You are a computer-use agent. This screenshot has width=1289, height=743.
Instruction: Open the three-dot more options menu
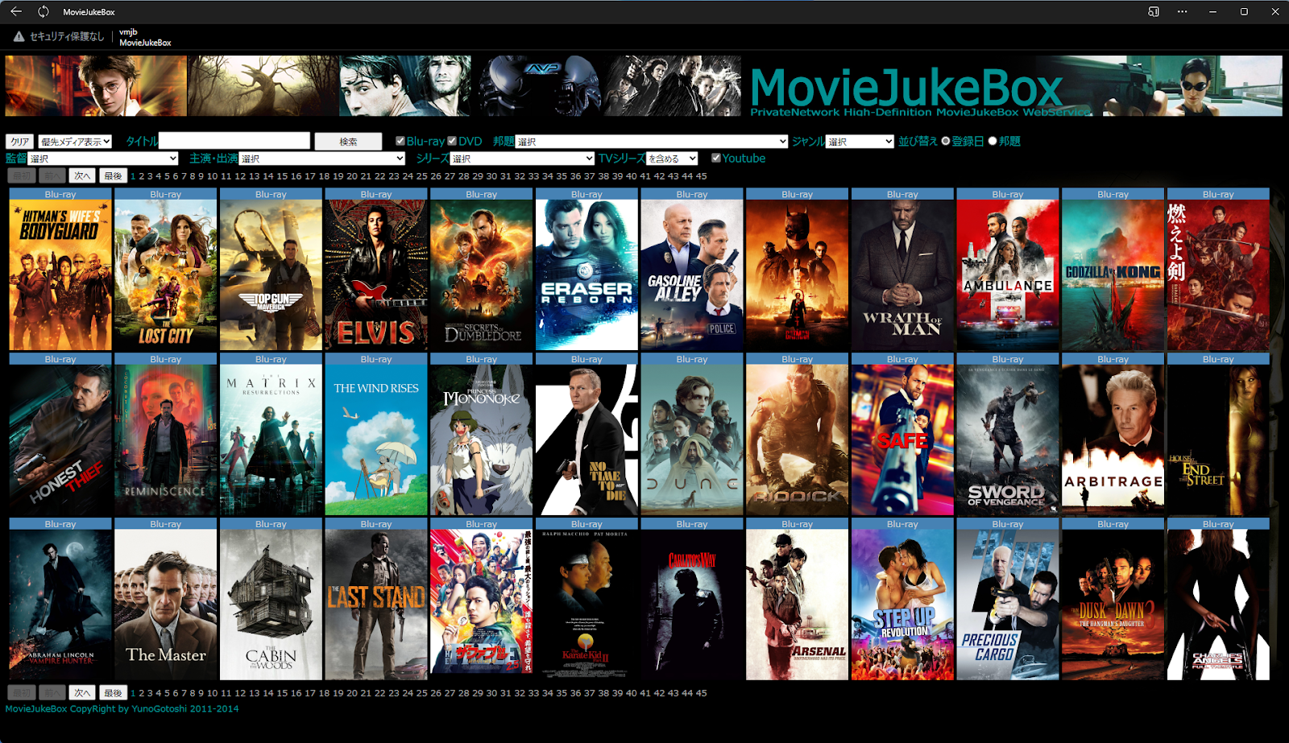(x=1182, y=11)
